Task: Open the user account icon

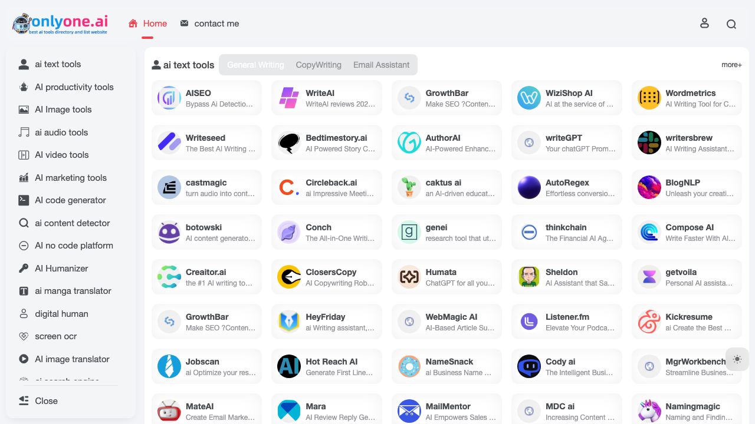Action: [x=704, y=24]
